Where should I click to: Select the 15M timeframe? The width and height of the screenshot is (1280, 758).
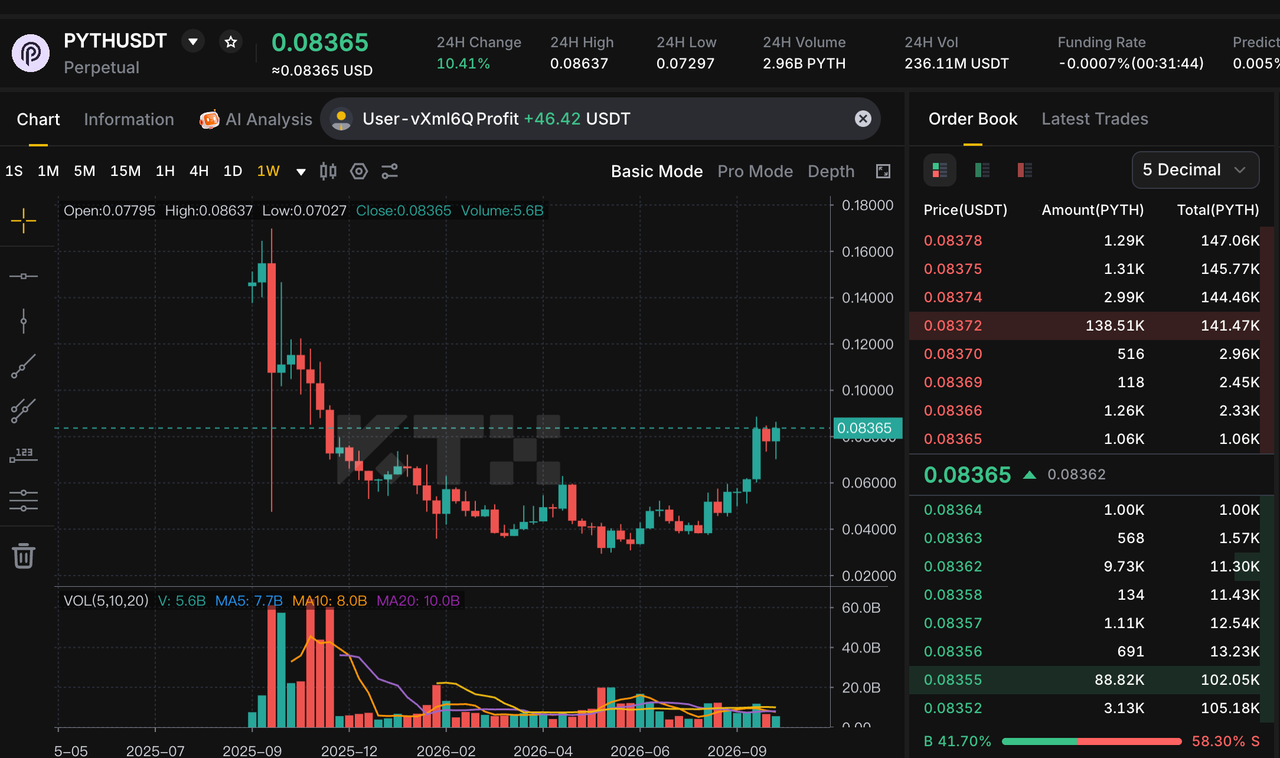pyautogui.click(x=125, y=171)
